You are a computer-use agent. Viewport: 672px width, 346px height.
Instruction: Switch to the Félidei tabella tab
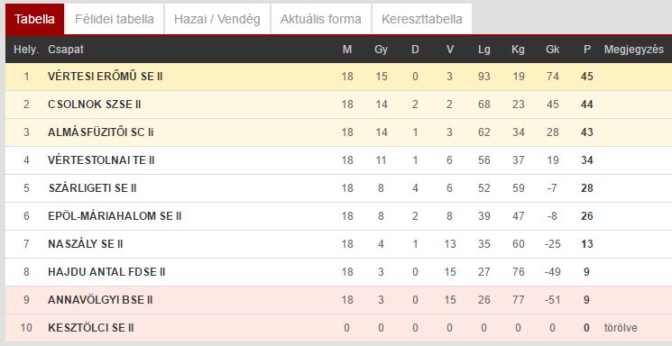pyautogui.click(x=114, y=19)
